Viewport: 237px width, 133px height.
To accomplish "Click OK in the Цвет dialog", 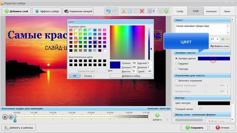I will click(x=74, y=76).
